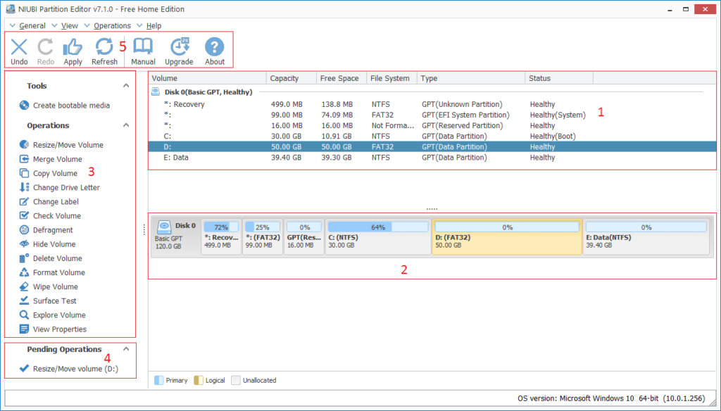Collapse the Pending Operations section chevron

(x=126, y=349)
